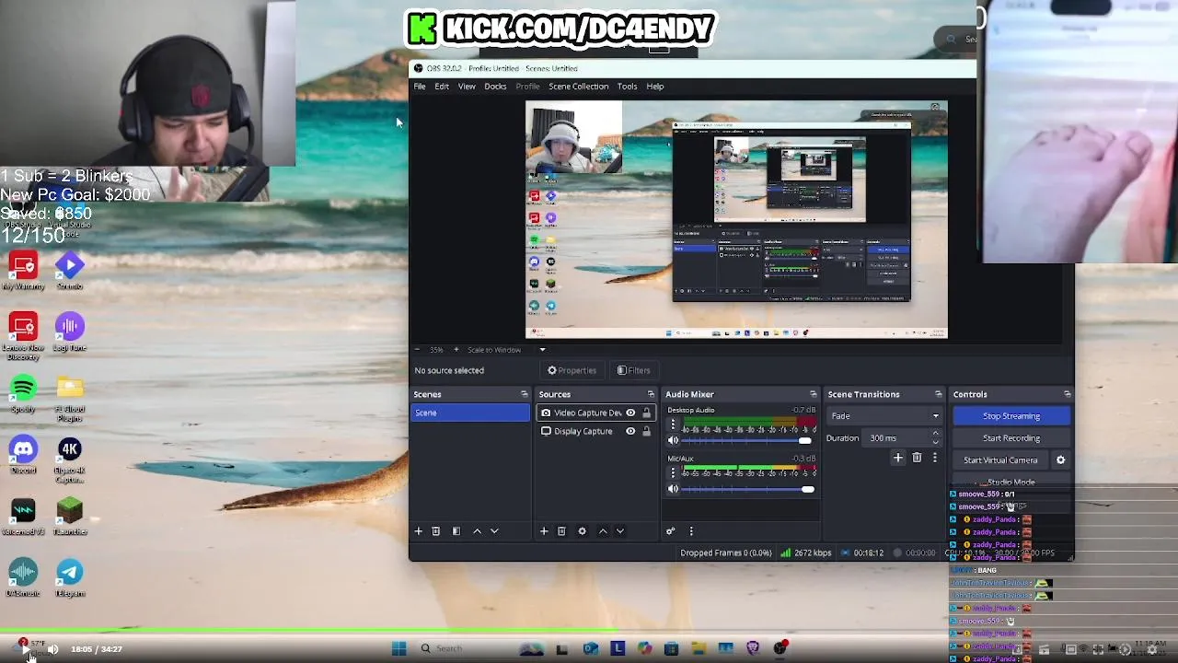Click Start Virtual Camera button

pyautogui.click(x=1000, y=460)
